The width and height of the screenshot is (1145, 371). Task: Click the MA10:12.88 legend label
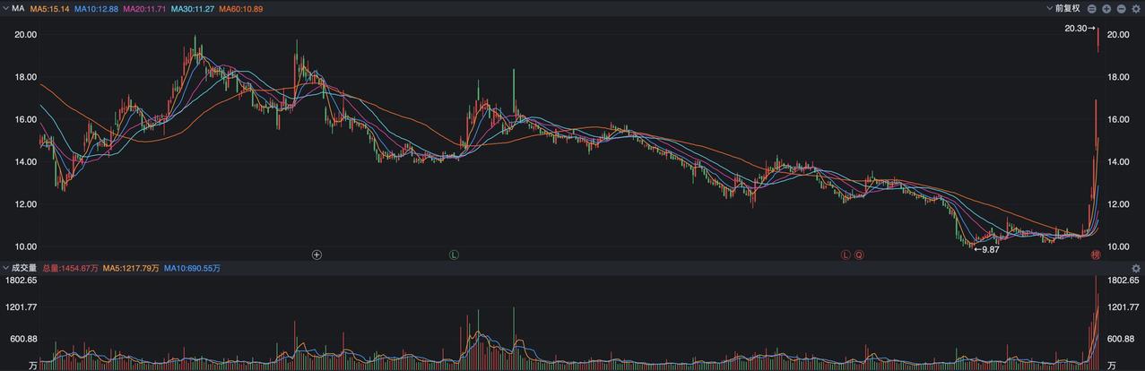(96, 8)
